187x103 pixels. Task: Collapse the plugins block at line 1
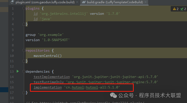tap(24, 8)
